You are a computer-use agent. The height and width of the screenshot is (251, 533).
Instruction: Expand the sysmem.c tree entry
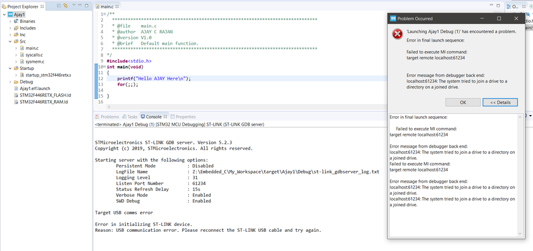click(x=16, y=61)
